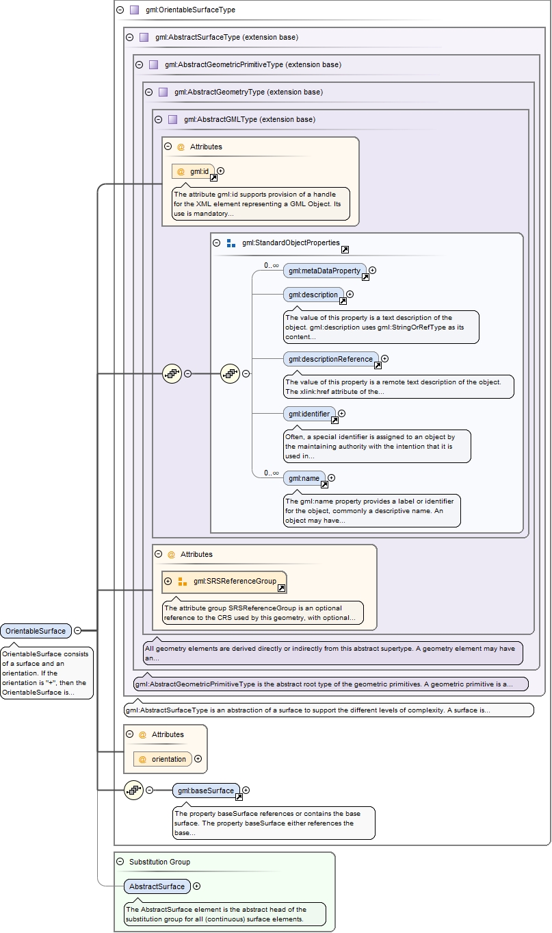Select the OrientableSurface root element node

point(36,631)
